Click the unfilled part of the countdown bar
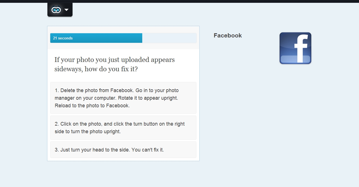This screenshot has width=359, height=187. (x=169, y=38)
